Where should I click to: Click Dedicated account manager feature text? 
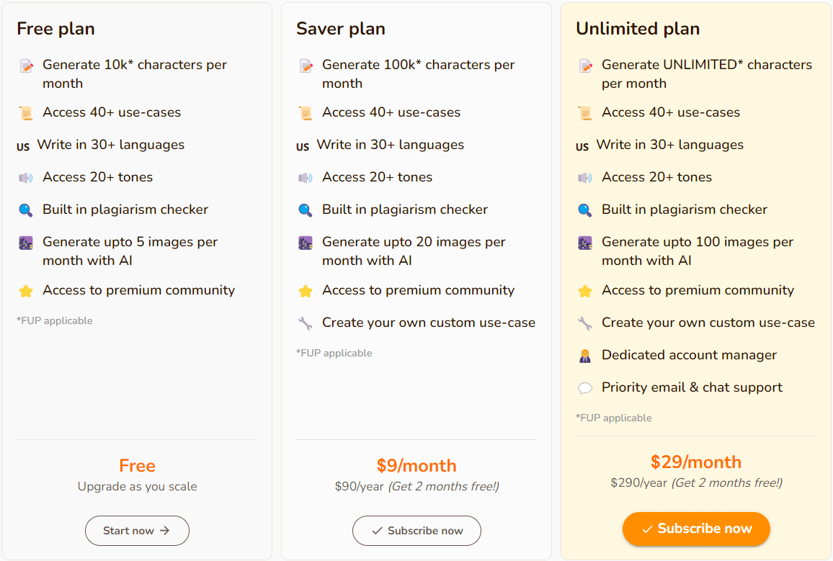pyautogui.click(x=689, y=354)
